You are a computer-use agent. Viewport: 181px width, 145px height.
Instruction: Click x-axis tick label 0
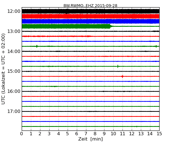tap(22, 134)
